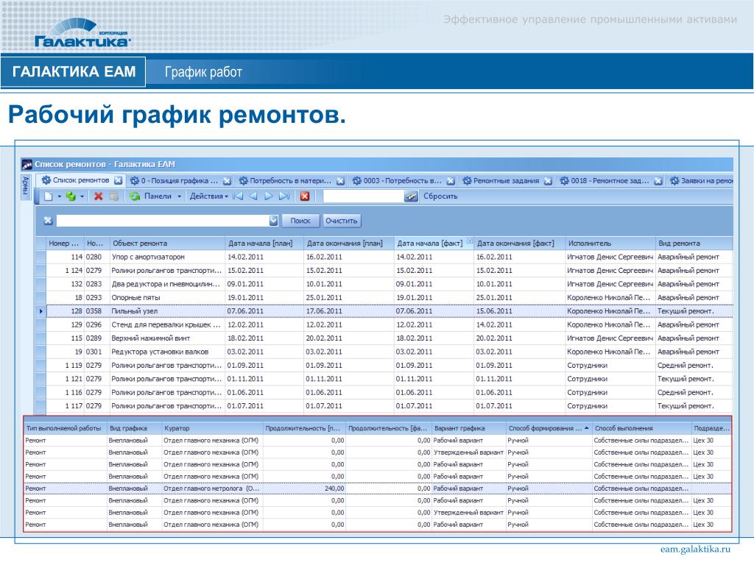Select the row Опорные пяты
The image size is (754, 565).
(x=384, y=297)
